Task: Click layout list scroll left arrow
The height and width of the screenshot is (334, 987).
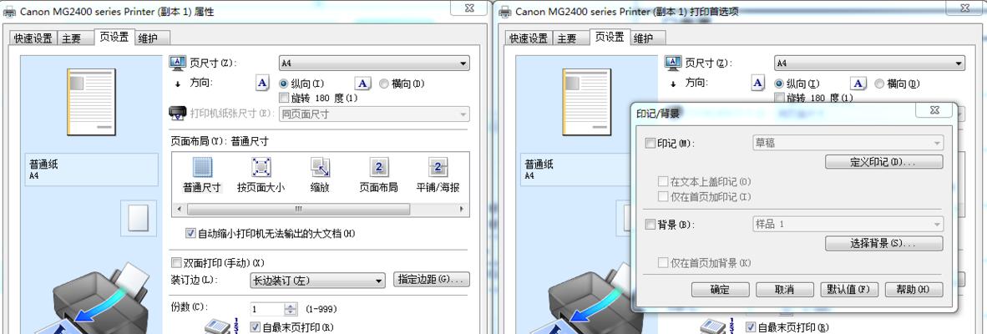Action: click(x=179, y=209)
